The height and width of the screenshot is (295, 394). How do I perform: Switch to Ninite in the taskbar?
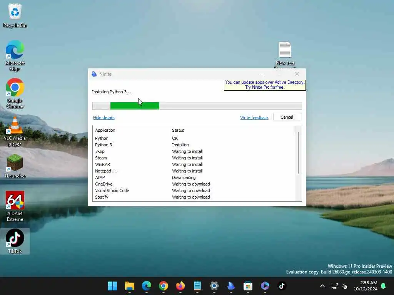(231, 286)
